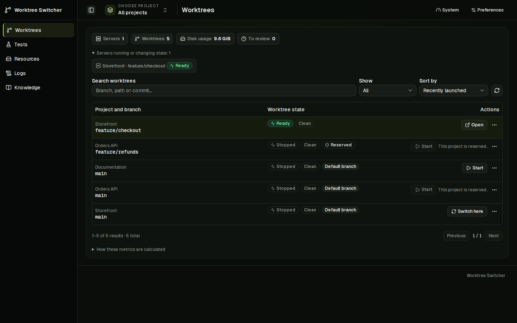Click Start for Orders API main
The width and height of the screenshot is (517, 323).
(424, 190)
